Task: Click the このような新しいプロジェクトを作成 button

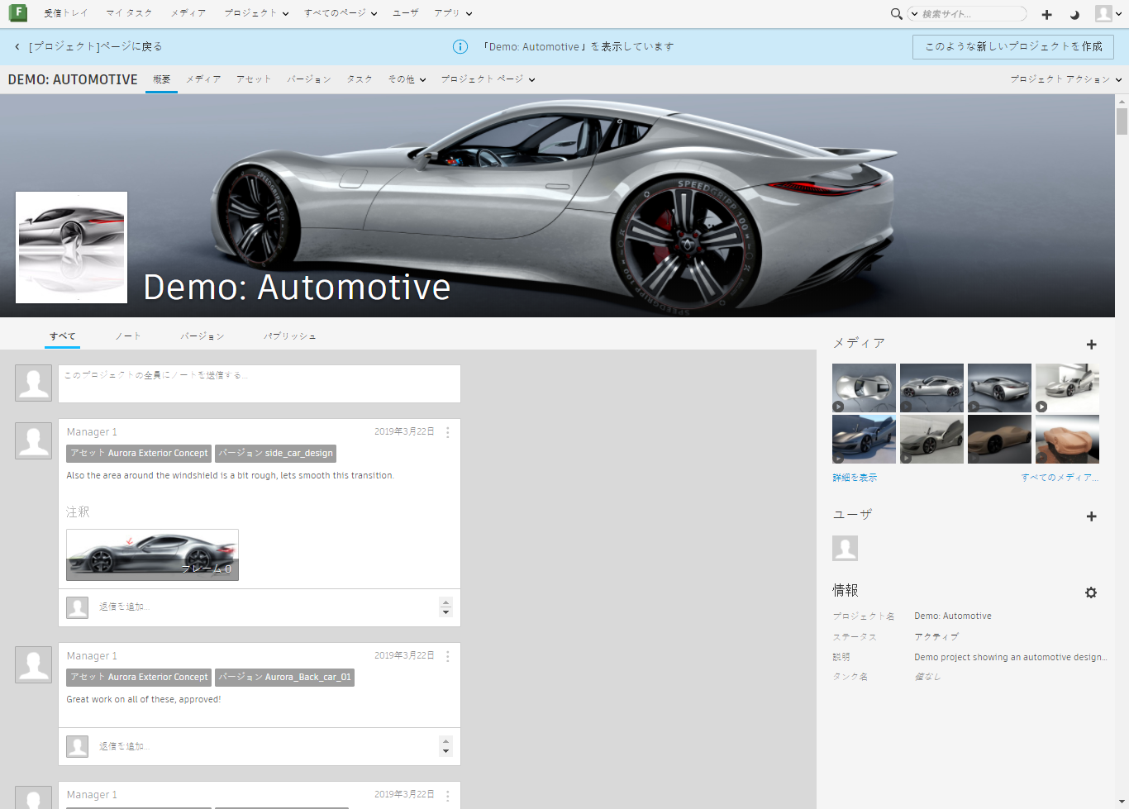Action: 1012,47
